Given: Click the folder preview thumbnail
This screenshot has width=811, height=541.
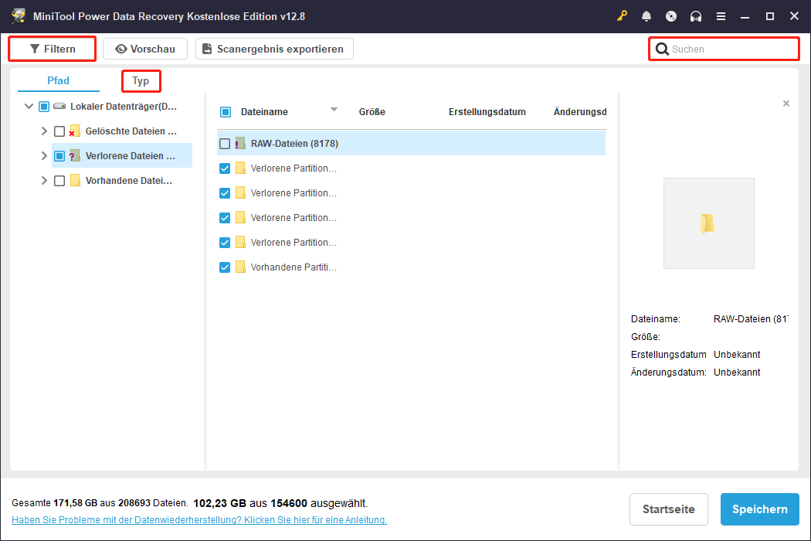Looking at the screenshot, I should click(708, 223).
